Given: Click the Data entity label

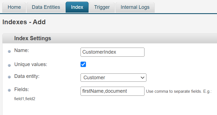Looking at the screenshot, I should point(27,76).
